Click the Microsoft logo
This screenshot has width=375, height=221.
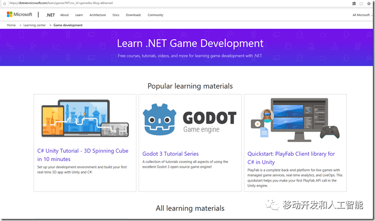19,15
